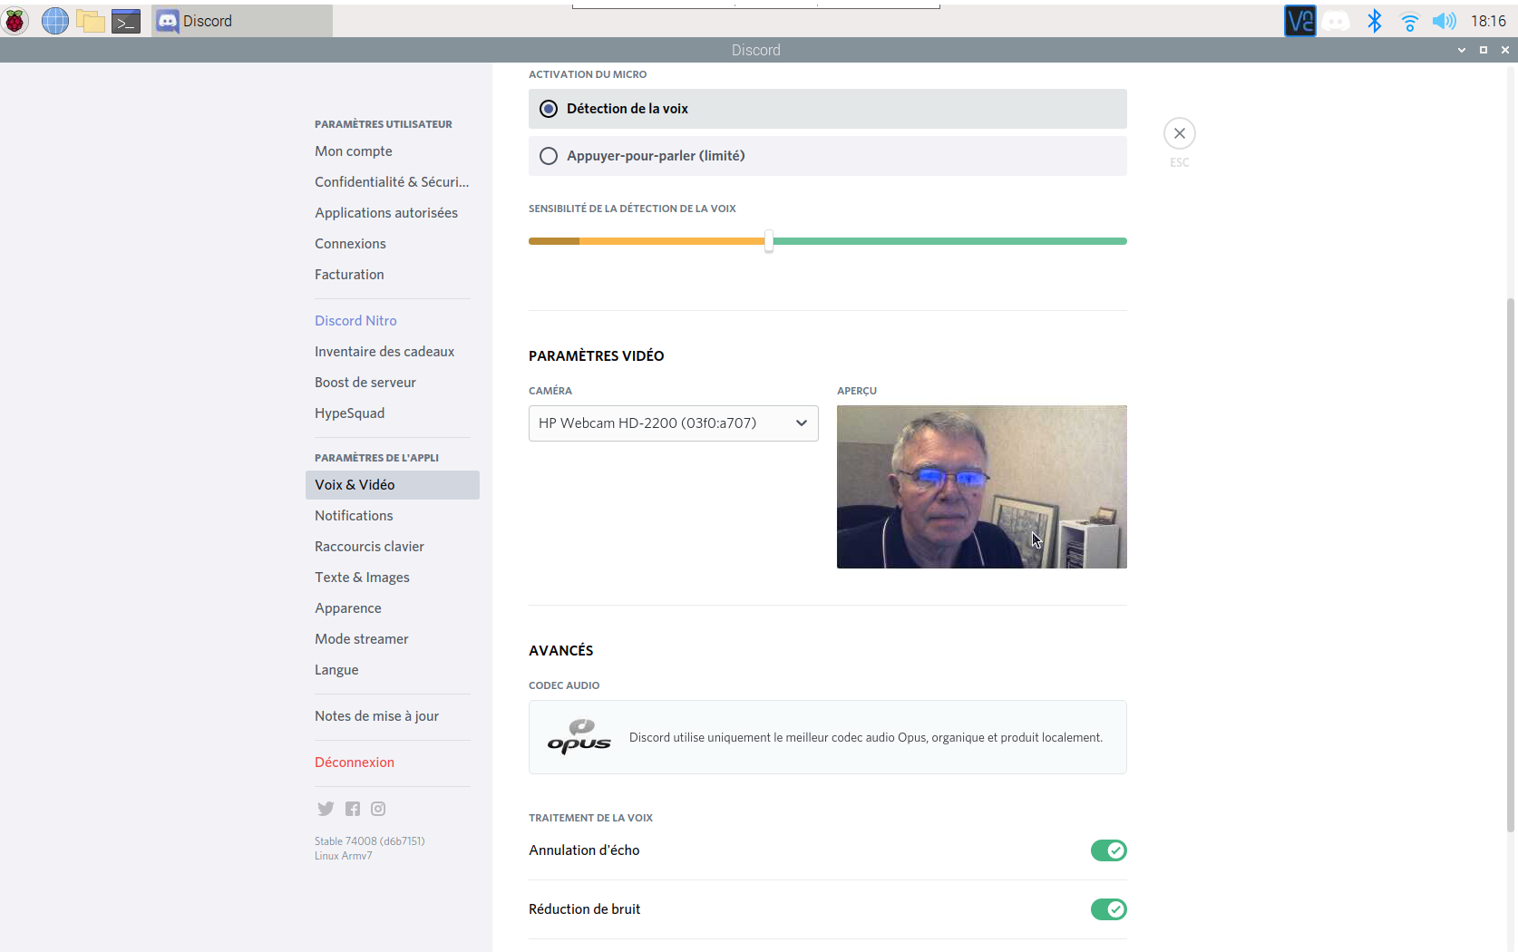
Task: Open Confidentialité & Sécurité settings
Action: (x=392, y=182)
